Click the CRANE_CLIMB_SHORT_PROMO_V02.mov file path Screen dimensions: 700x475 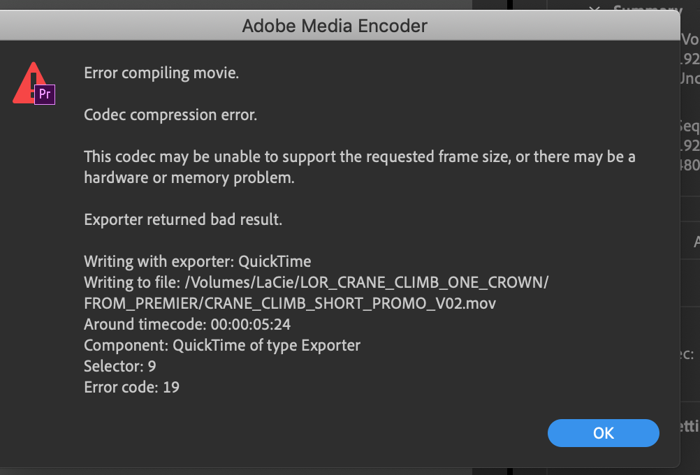tap(289, 303)
